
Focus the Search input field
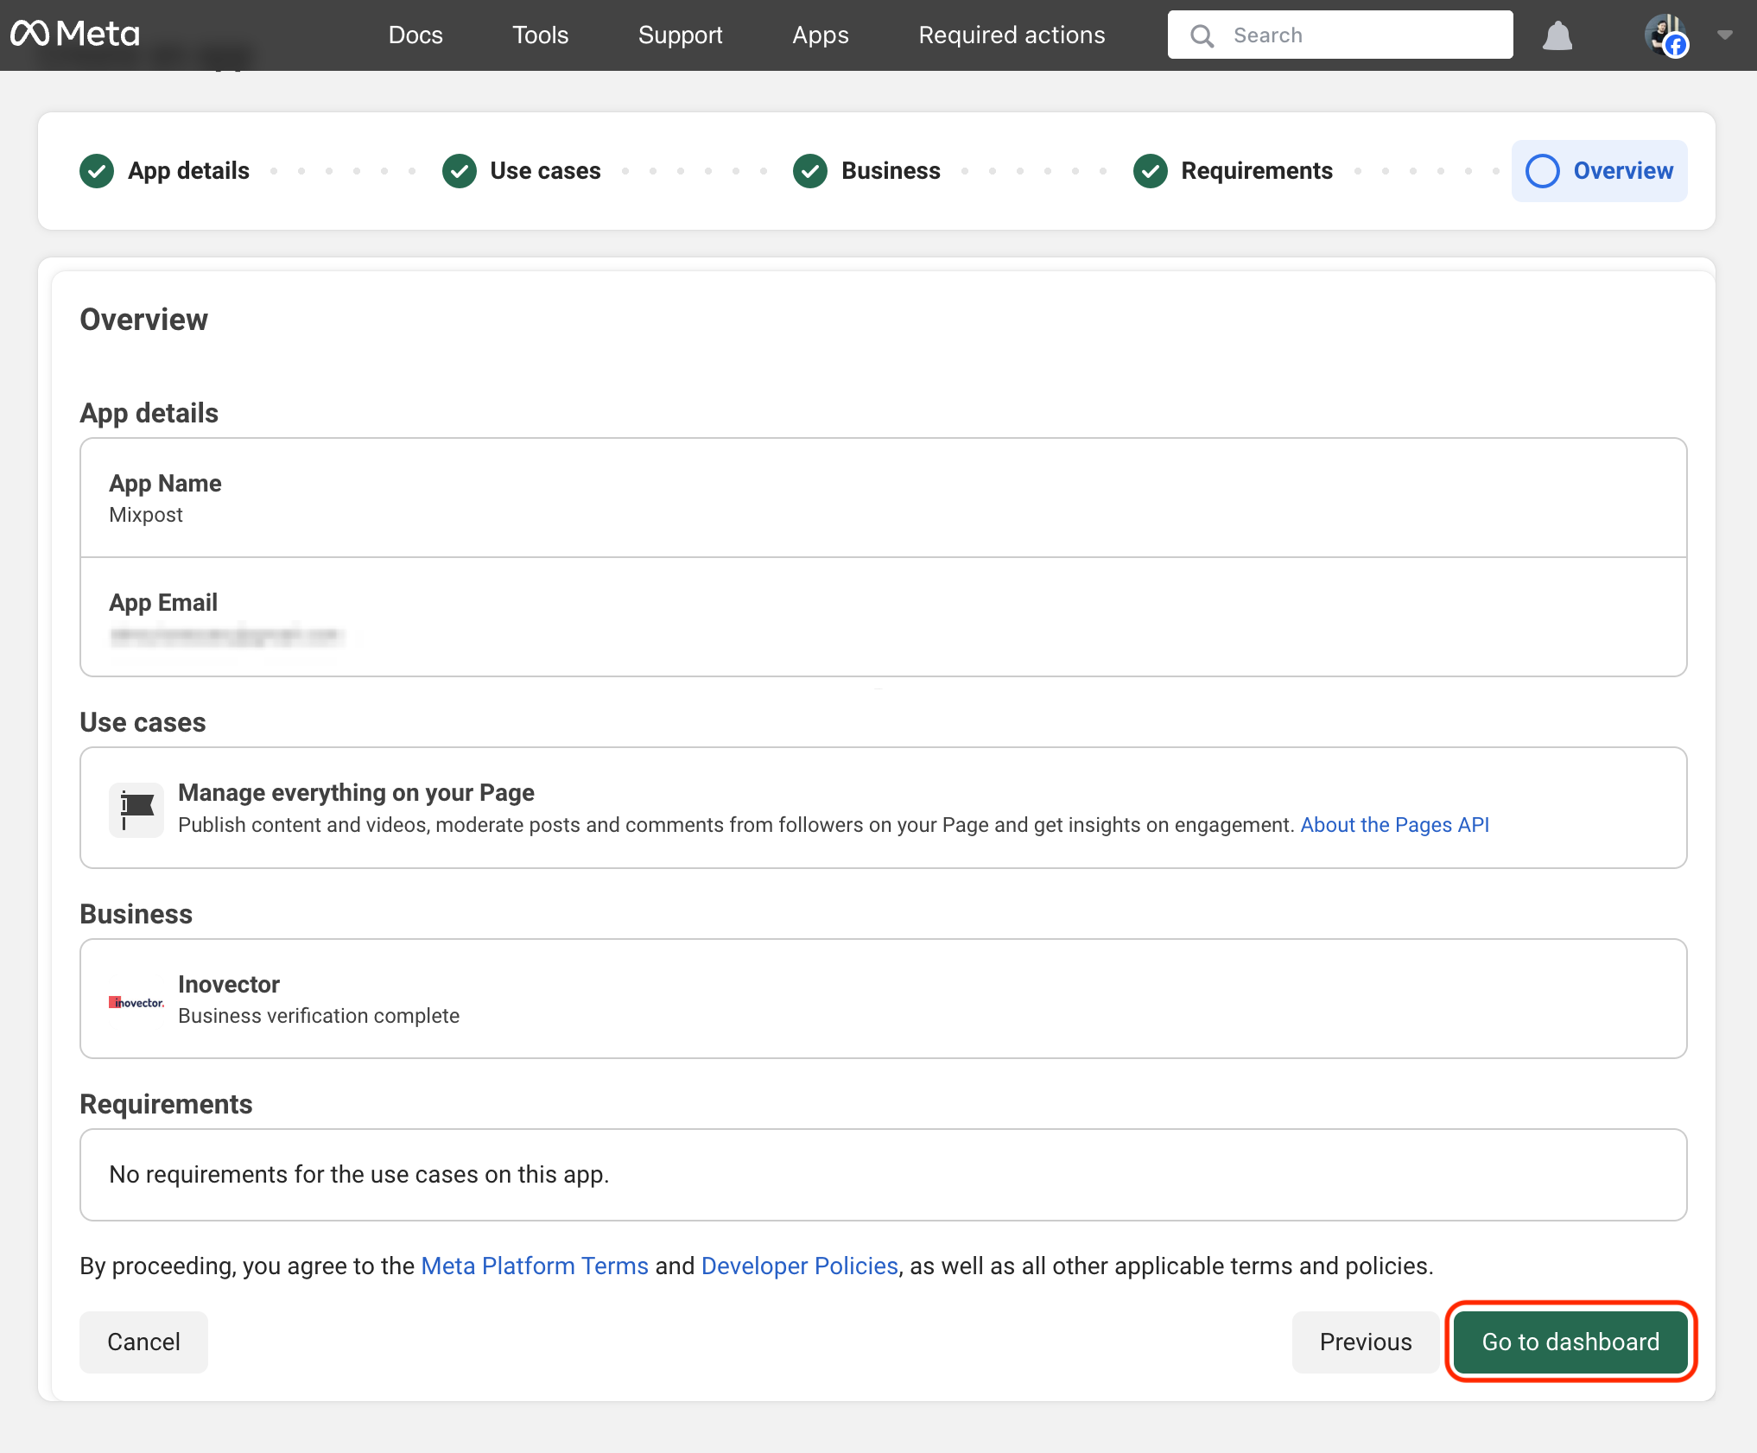click(x=1365, y=35)
